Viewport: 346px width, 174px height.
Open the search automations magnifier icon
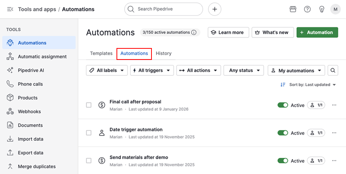[333, 70]
